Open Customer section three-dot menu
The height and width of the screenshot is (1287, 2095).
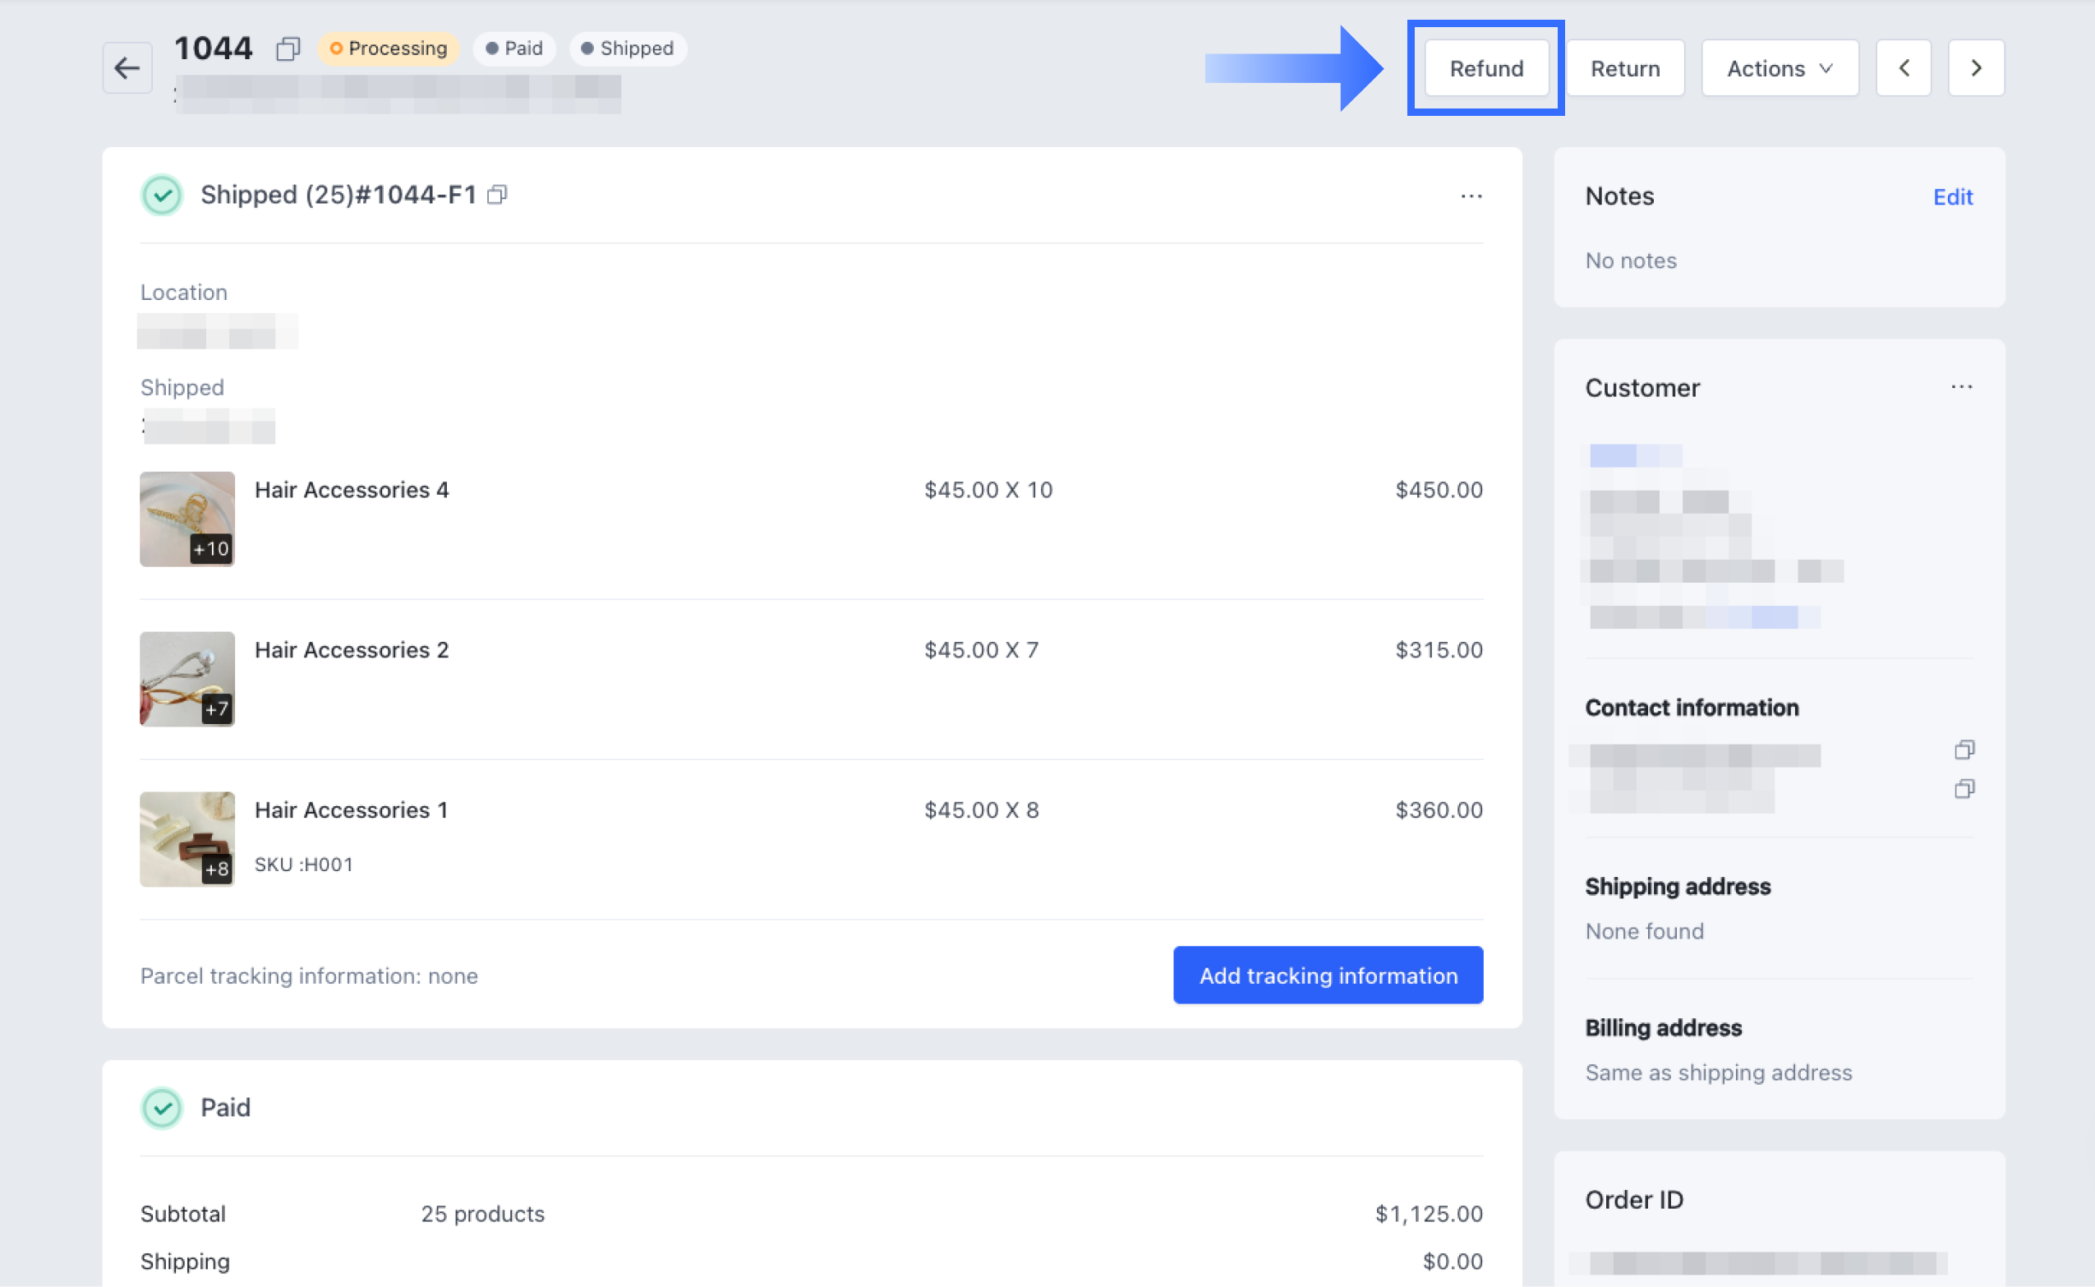[x=1961, y=387]
